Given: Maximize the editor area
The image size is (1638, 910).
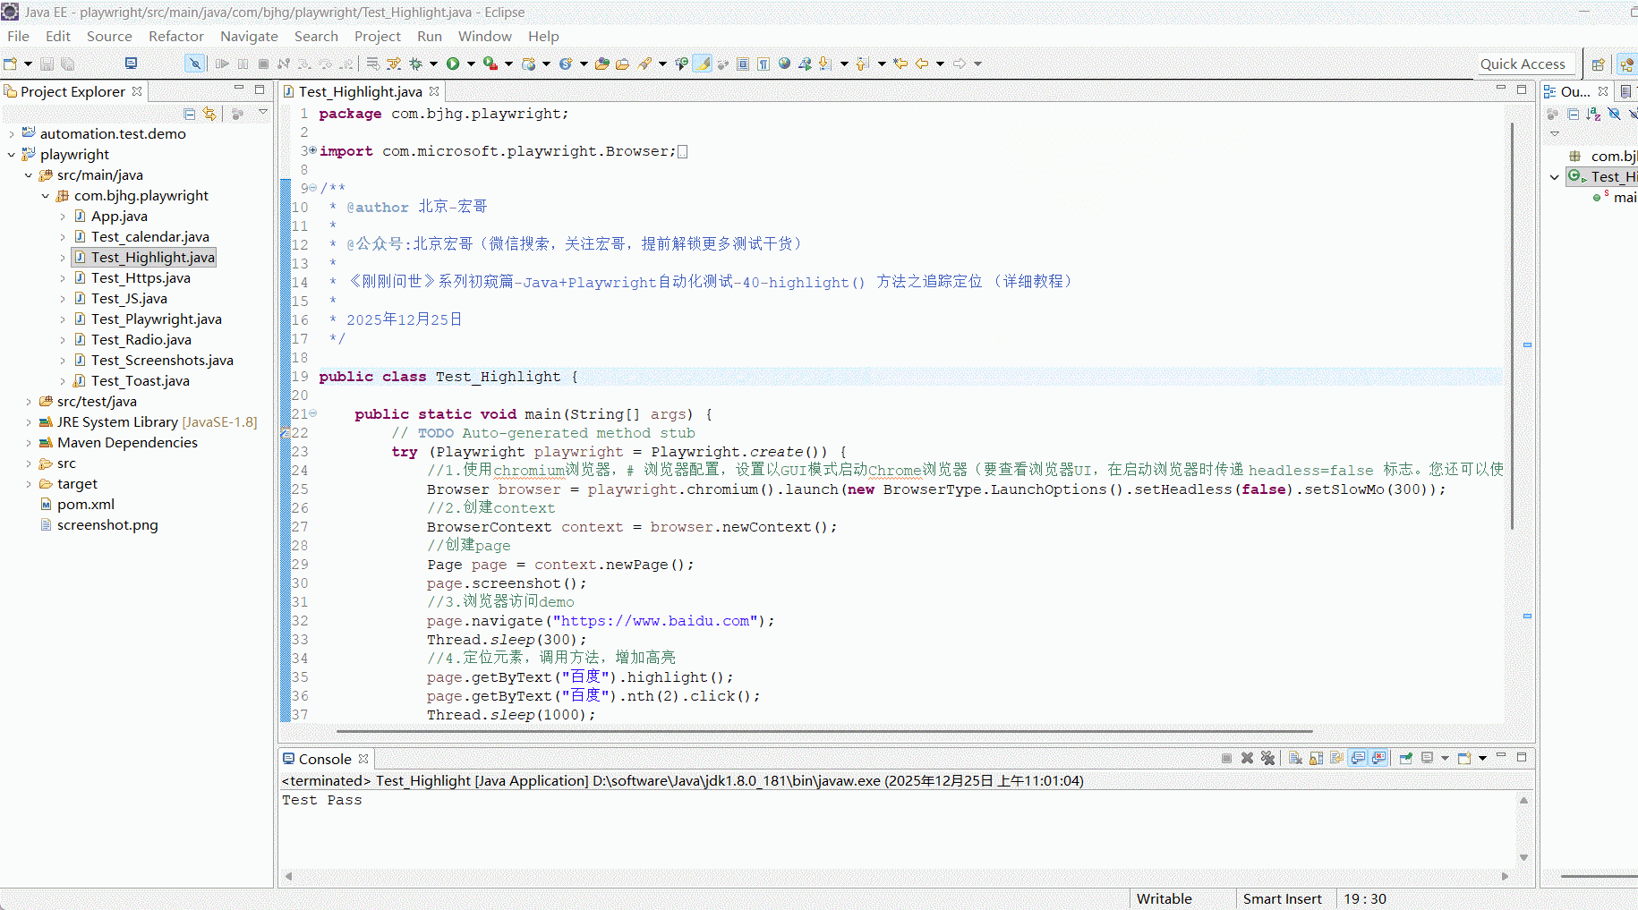Looking at the screenshot, I should 1522,89.
